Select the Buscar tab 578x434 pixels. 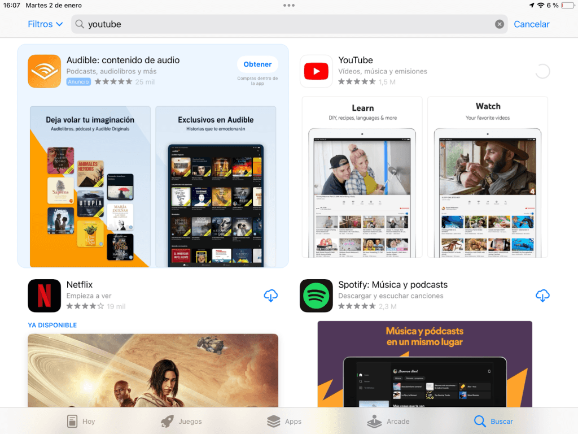pyautogui.click(x=493, y=421)
